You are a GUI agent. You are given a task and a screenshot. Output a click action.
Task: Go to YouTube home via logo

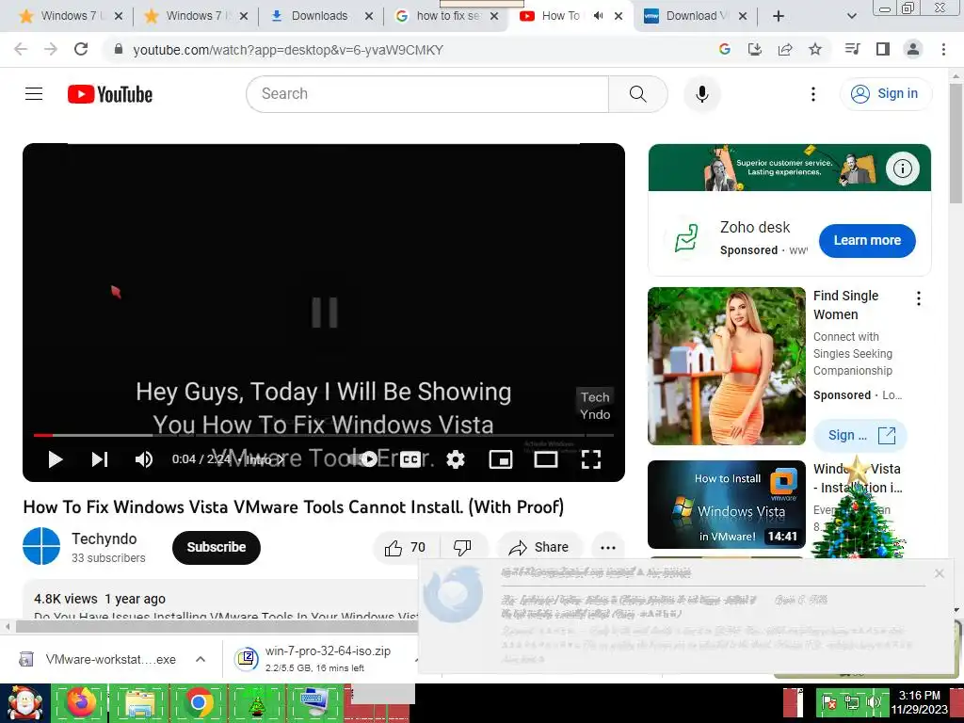[110, 94]
